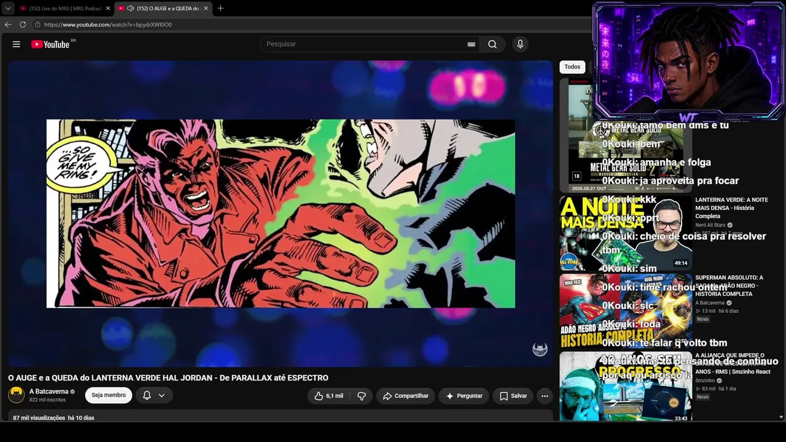Open more actions three-dot menu

545,396
